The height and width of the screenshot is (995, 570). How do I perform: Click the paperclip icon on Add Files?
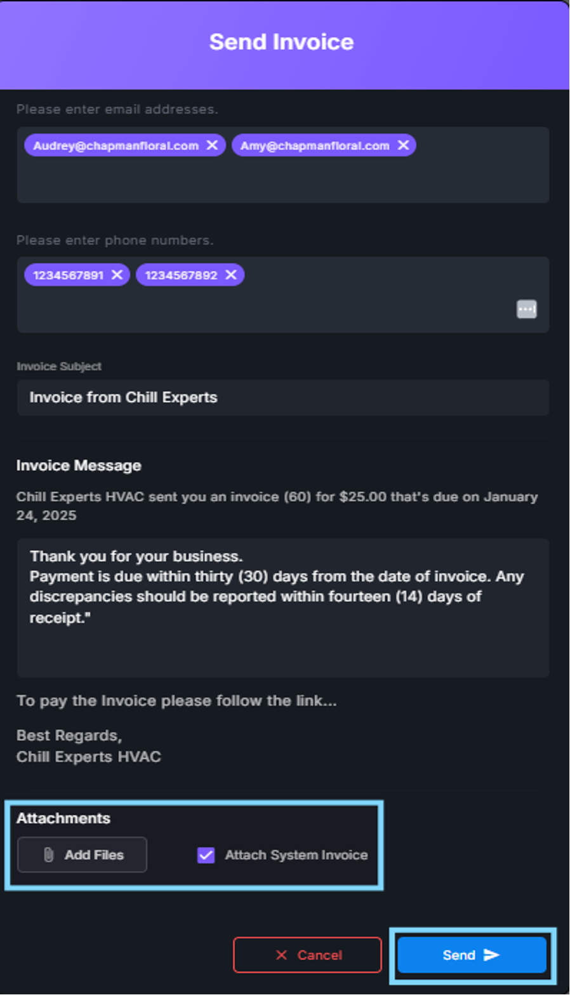[49, 855]
